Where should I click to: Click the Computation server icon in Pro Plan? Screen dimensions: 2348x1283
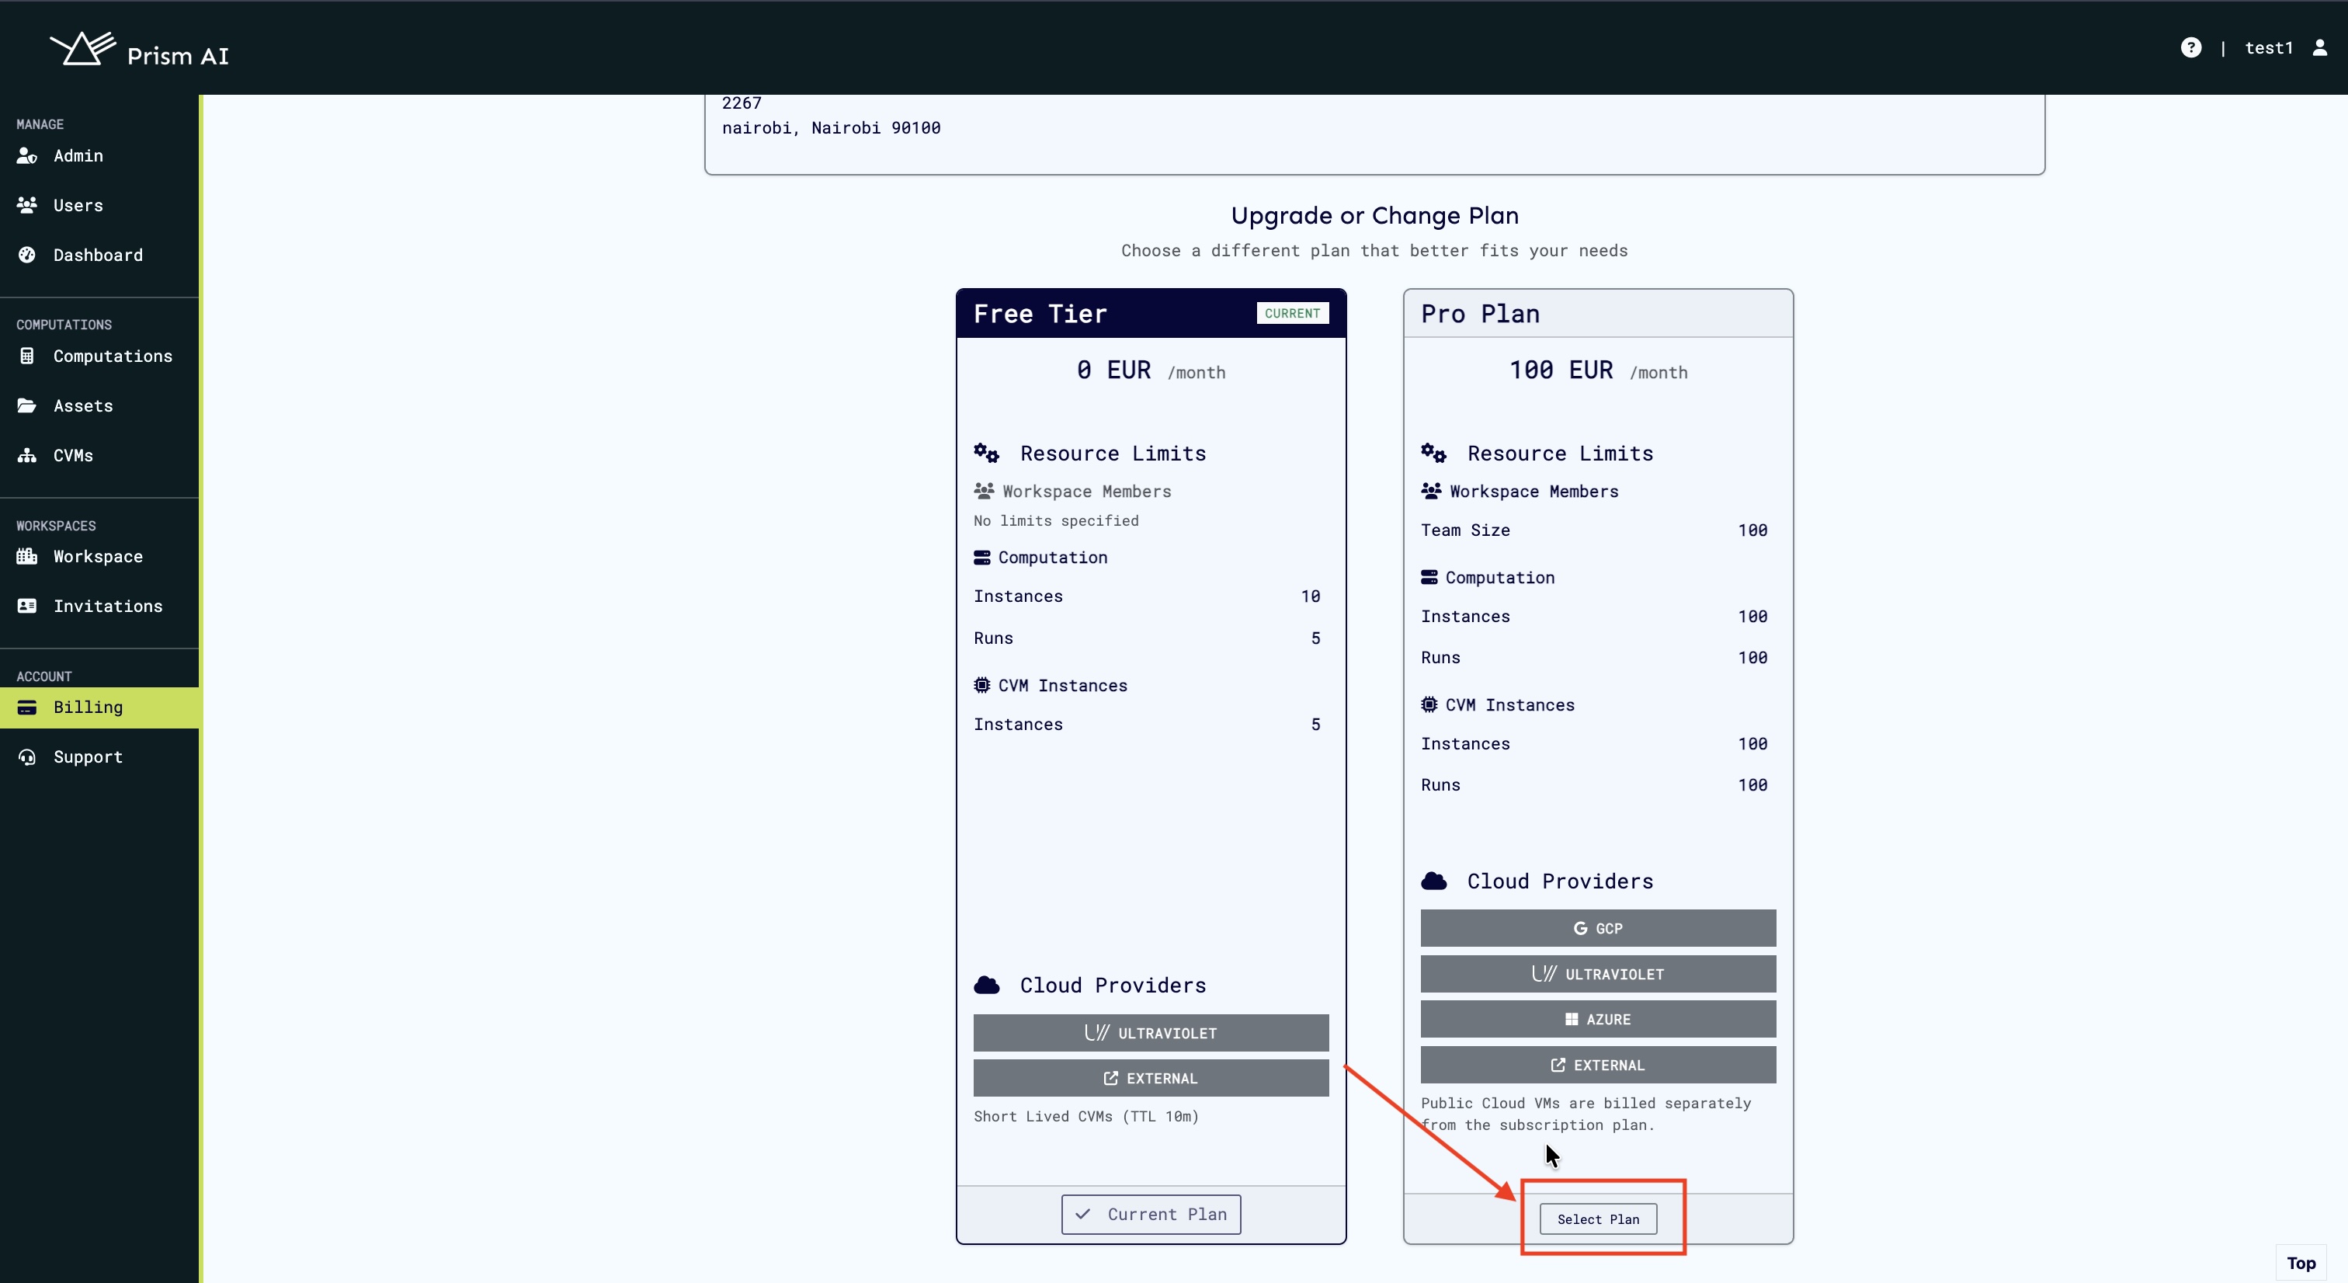(x=1429, y=577)
